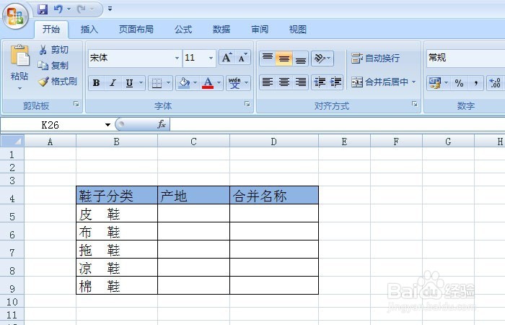
Task: Click the Redo arrow icon
Action: point(81,9)
